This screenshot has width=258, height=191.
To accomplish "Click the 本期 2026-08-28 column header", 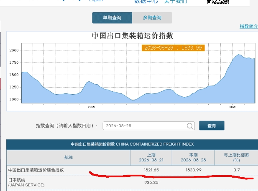I will tap(193, 158).
